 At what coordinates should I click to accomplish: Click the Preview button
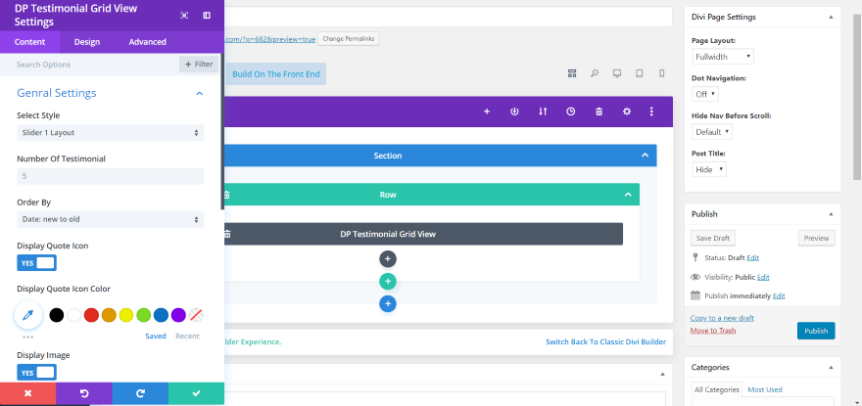point(816,238)
